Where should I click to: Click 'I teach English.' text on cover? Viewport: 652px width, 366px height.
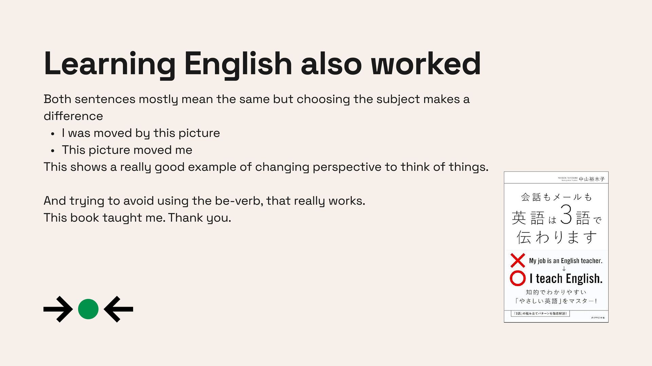(x=566, y=279)
